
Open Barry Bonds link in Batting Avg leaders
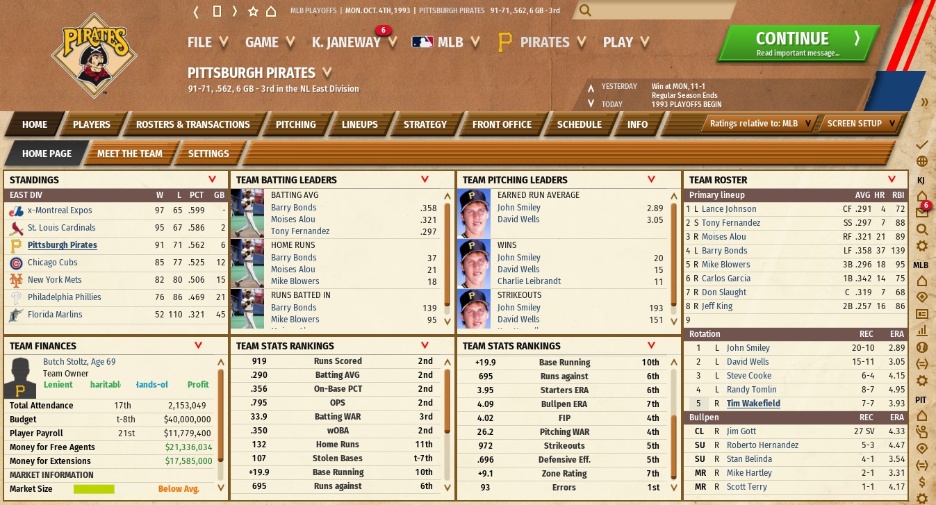(293, 208)
